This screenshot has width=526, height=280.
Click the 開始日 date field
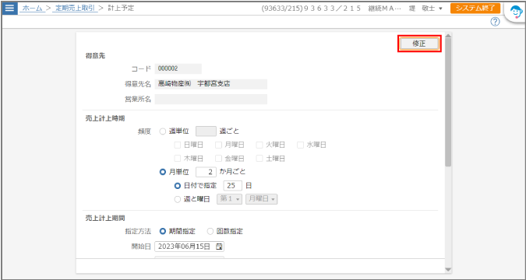[189, 247]
